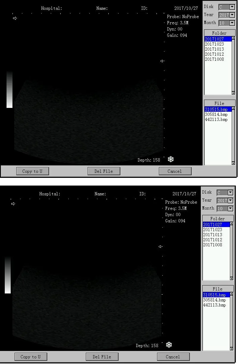Select folder 20171008 in lower Folder list
Viewport: 240px width, 364px height.
click(213, 245)
